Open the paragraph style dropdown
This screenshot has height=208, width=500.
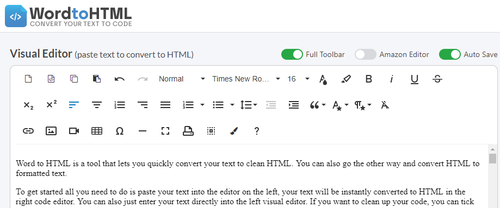pyautogui.click(x=363, y=105)
